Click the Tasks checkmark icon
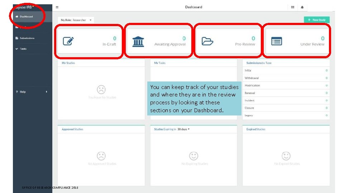 click(17, 49)
